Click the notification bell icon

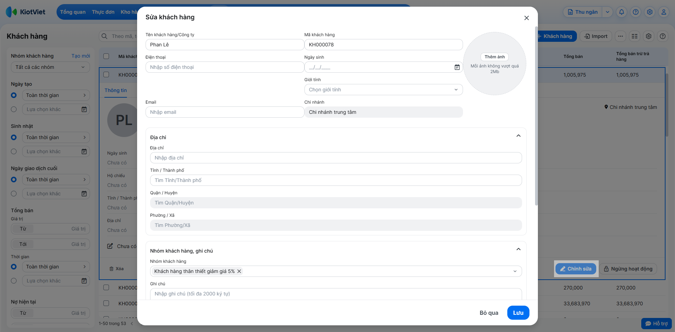pyautogui.click(x=622, y=12)
